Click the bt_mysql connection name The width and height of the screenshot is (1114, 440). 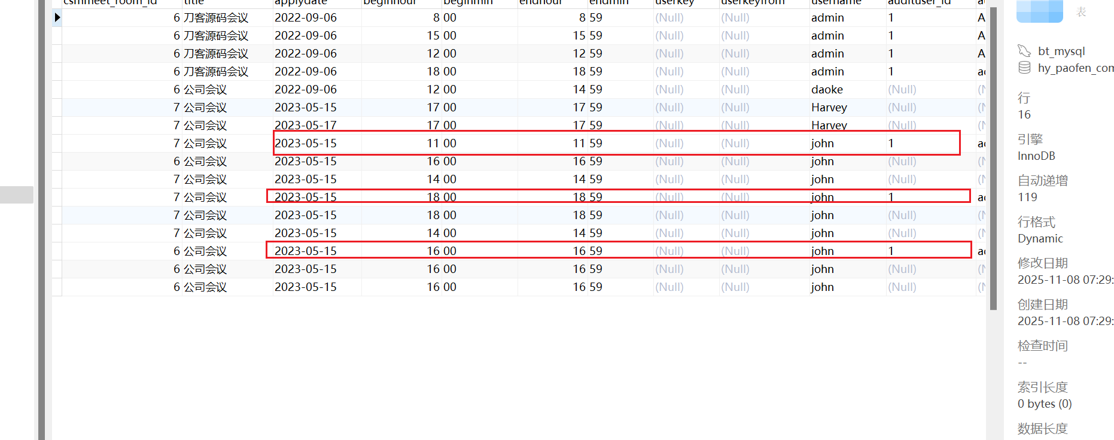(1061, 51)
